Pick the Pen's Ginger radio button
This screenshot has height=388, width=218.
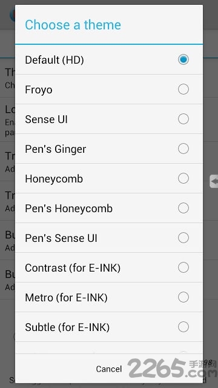pyautogui.click(x=183, y=149)
